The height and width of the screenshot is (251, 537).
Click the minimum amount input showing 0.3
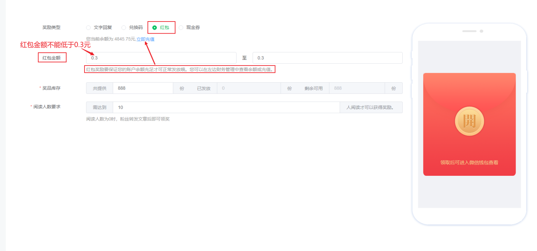[x=161, y=58]
